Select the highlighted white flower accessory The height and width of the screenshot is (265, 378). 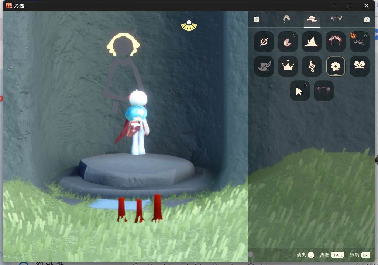tap(335, 66)
